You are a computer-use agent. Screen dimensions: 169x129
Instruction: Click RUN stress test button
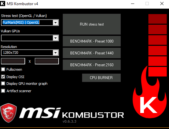(x=92, y=24)
